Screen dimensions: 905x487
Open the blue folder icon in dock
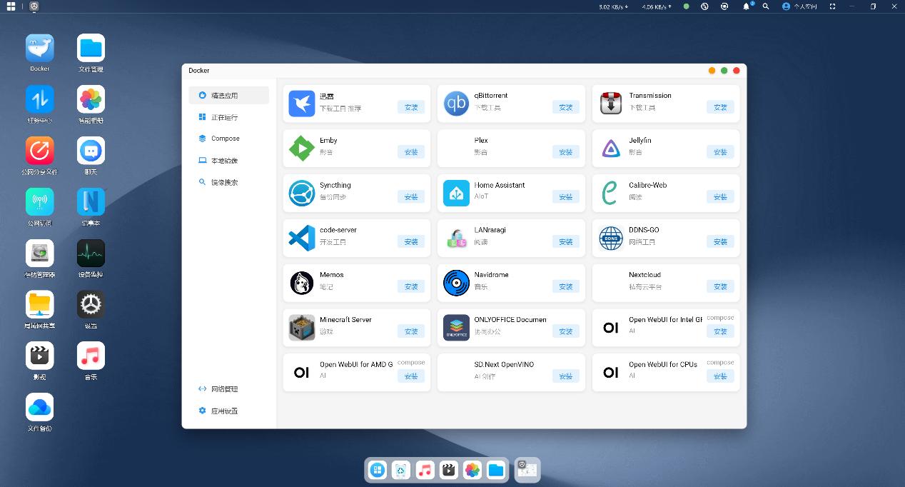coord(496,470)
